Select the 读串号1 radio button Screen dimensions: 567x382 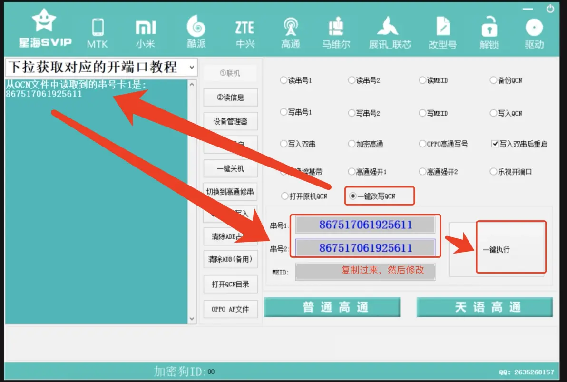[283, 80]
